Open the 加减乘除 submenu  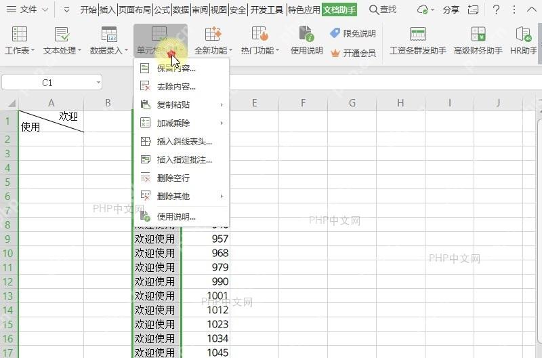182,123
